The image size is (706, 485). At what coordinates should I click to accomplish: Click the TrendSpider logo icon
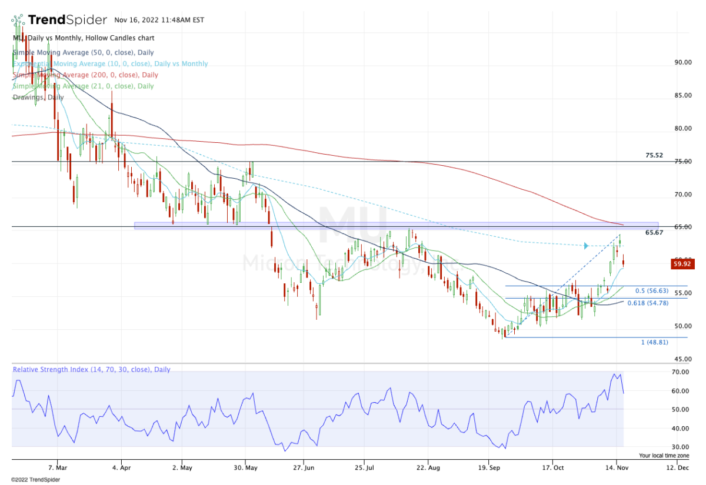[18, 19]
